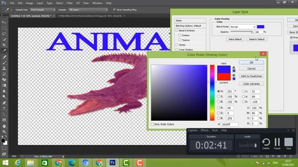
Task: Select the Brush tool
Action: pos(4,63)
